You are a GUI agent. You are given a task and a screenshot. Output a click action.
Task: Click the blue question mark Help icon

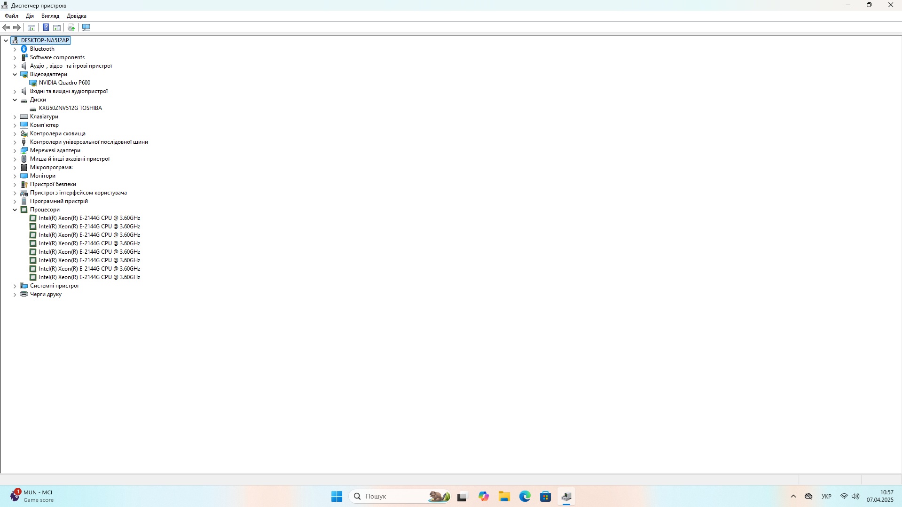[46, 27]
